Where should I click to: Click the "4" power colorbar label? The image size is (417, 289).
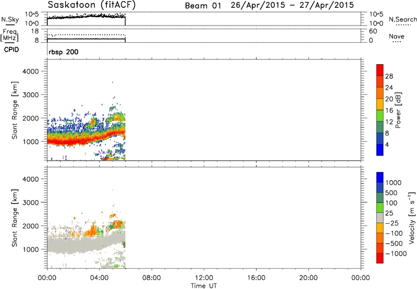point(387,144)
